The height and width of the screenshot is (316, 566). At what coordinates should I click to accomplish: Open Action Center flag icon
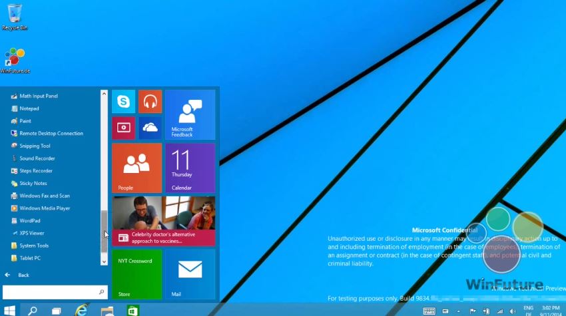(473, 311)
